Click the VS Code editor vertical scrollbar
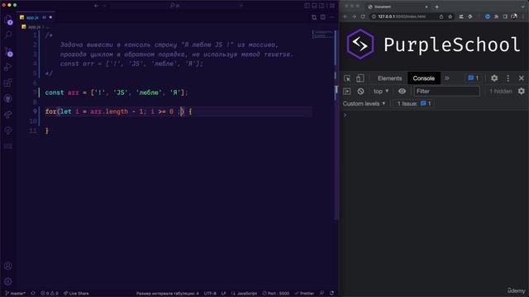This screenshot has width=529, height=297. [x=336, y=125]
